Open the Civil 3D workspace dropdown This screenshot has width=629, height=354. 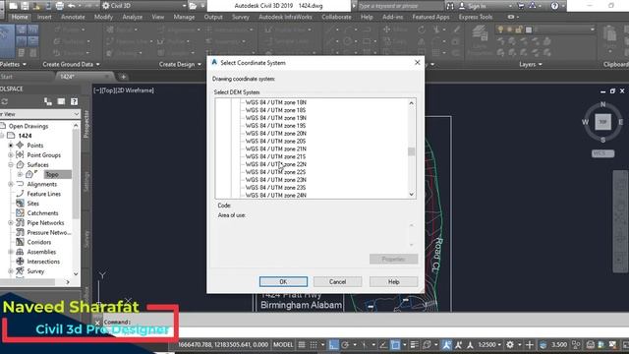144,6
